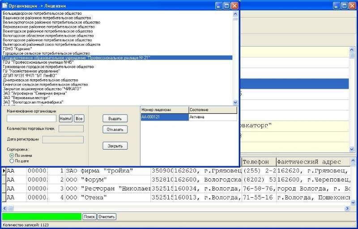Maximize the Организации -> Лицензии dialog

pyautogui.click(x=227, y=5)
